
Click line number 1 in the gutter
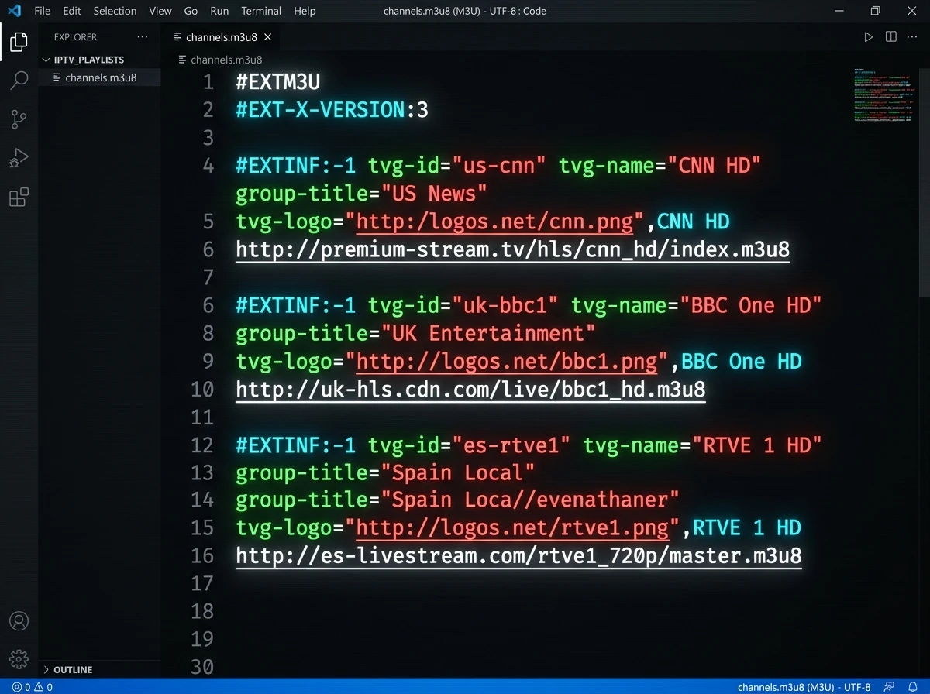coord(208,82)
